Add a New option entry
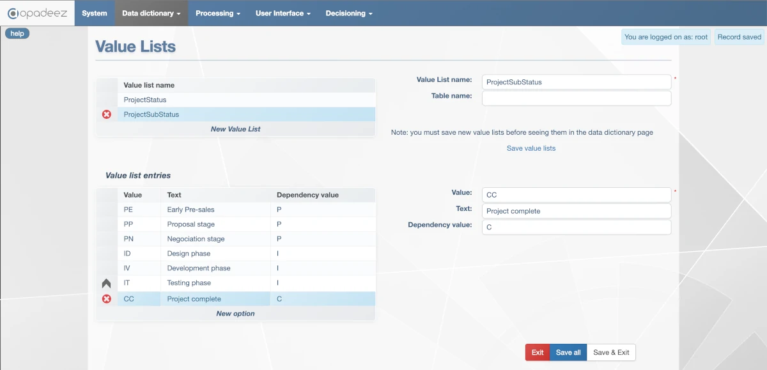Screen dimensions: 767x370 (235, 314)
